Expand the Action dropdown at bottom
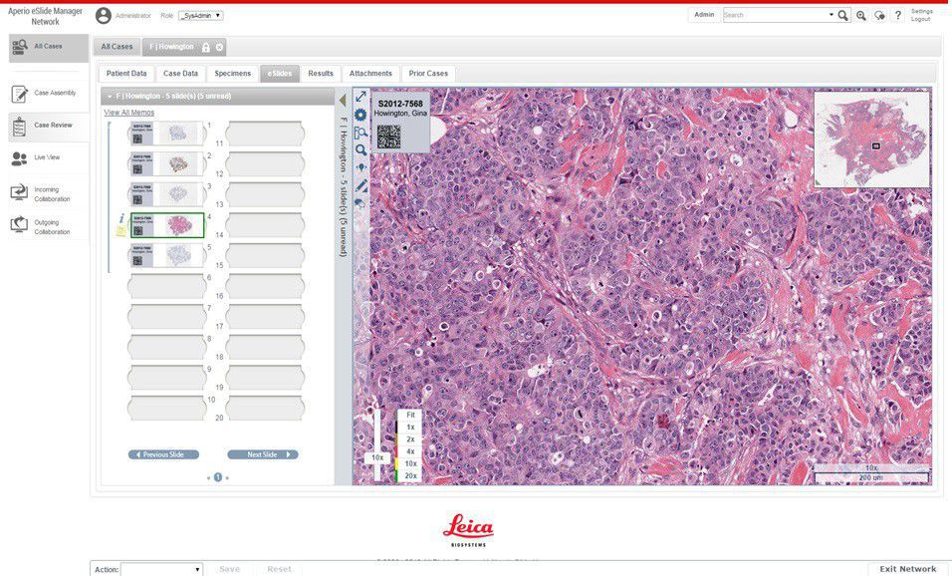The height and width of the screenshot is (576, 952). 161,569
